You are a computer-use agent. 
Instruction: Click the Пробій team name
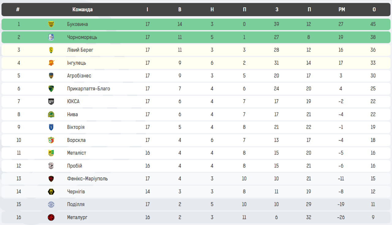pos(74,166)
